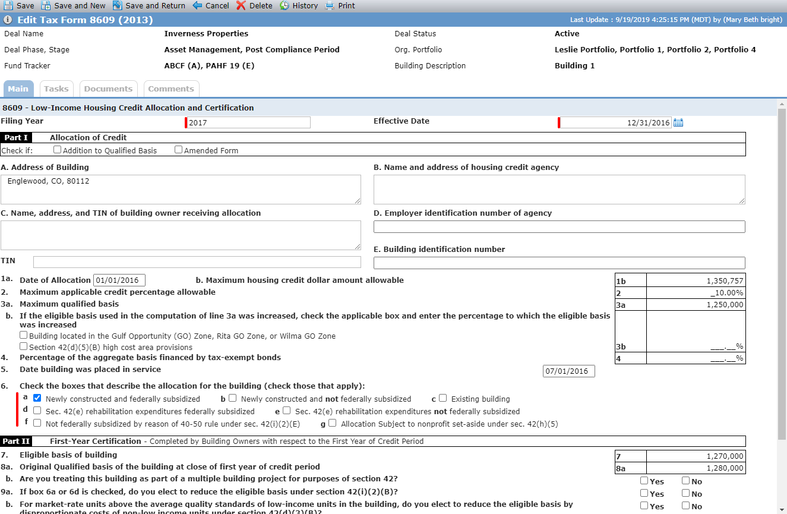787x514 pixels.
Task: Open the Documents tab
Action: pyautogui.click(x=108, y=89)
